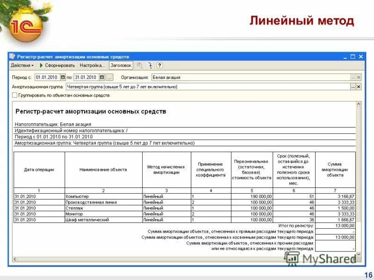Click the window title bar icon

[x=12, y=56]
